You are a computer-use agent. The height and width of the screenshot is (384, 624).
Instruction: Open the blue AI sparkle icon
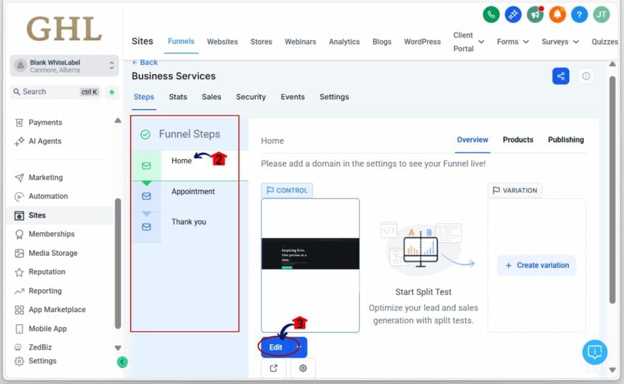pyautogui.click(x=513, y=15)
